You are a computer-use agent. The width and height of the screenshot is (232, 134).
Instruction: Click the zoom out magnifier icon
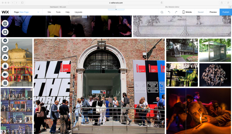[x=162, y=12]
